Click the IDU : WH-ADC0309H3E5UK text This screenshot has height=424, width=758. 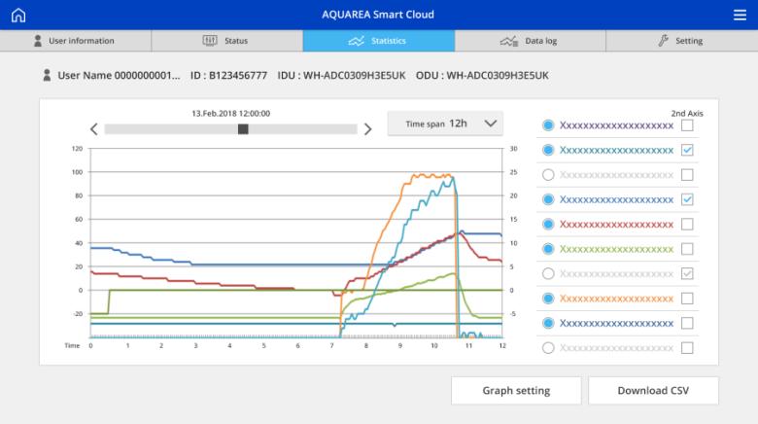(341, 76)
